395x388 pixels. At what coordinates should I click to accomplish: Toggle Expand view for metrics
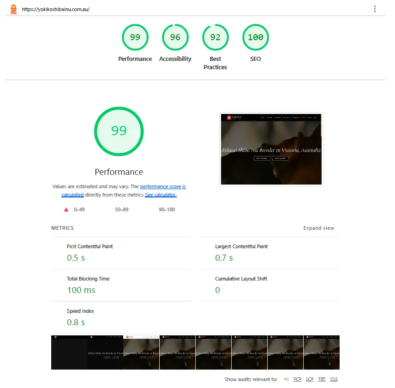(319, 228)
